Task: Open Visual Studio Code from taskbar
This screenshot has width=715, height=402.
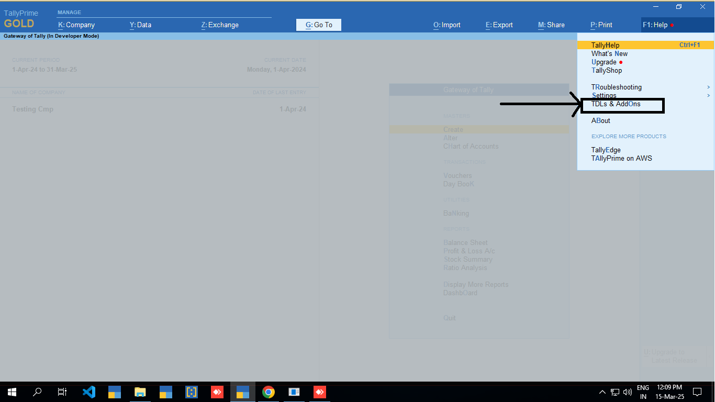Action: (x=89, y=392)
